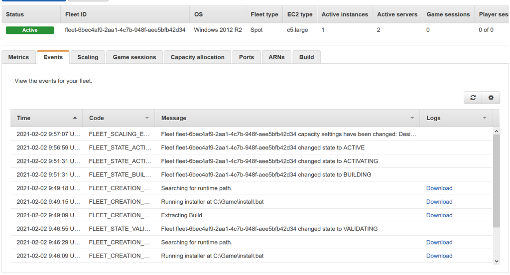Switch to the Build tab
Viewport: 510px width, 275px height.
306,57
